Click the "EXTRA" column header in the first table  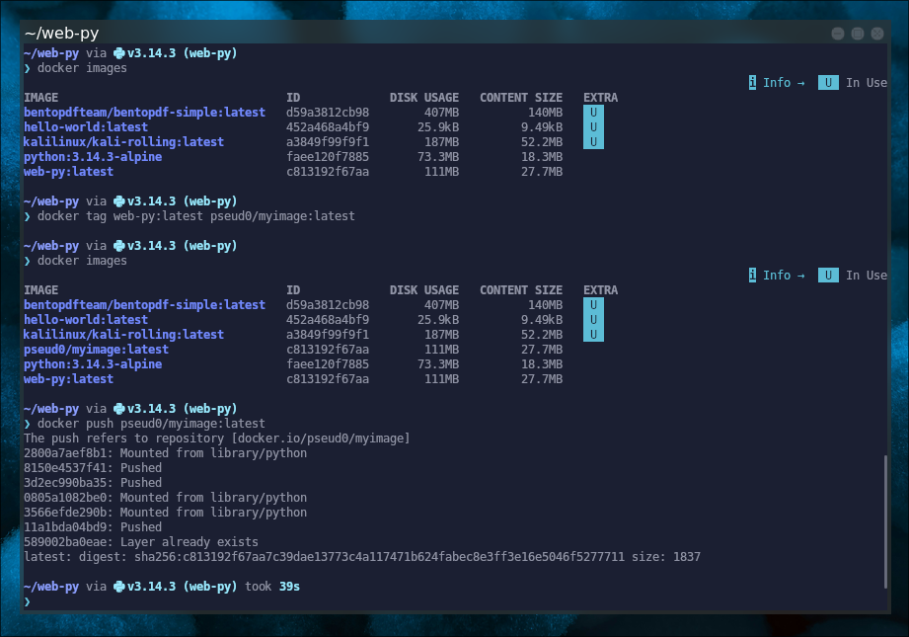[600, 98]
